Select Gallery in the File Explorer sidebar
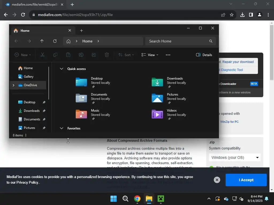The image size is (274, 205). point(28,77)
